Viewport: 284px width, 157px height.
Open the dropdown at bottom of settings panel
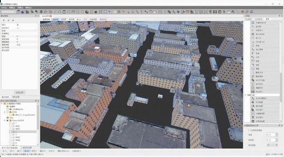coord(272,145)
